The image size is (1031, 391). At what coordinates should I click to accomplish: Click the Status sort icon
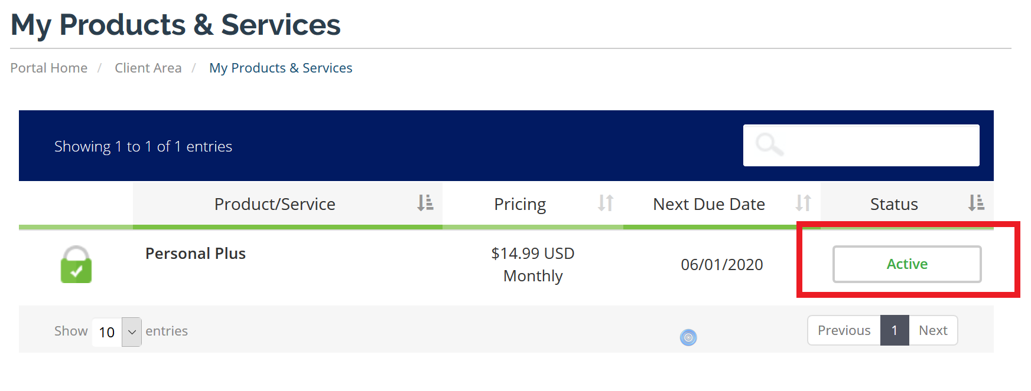pyautogui.click(x=976, y=203)
